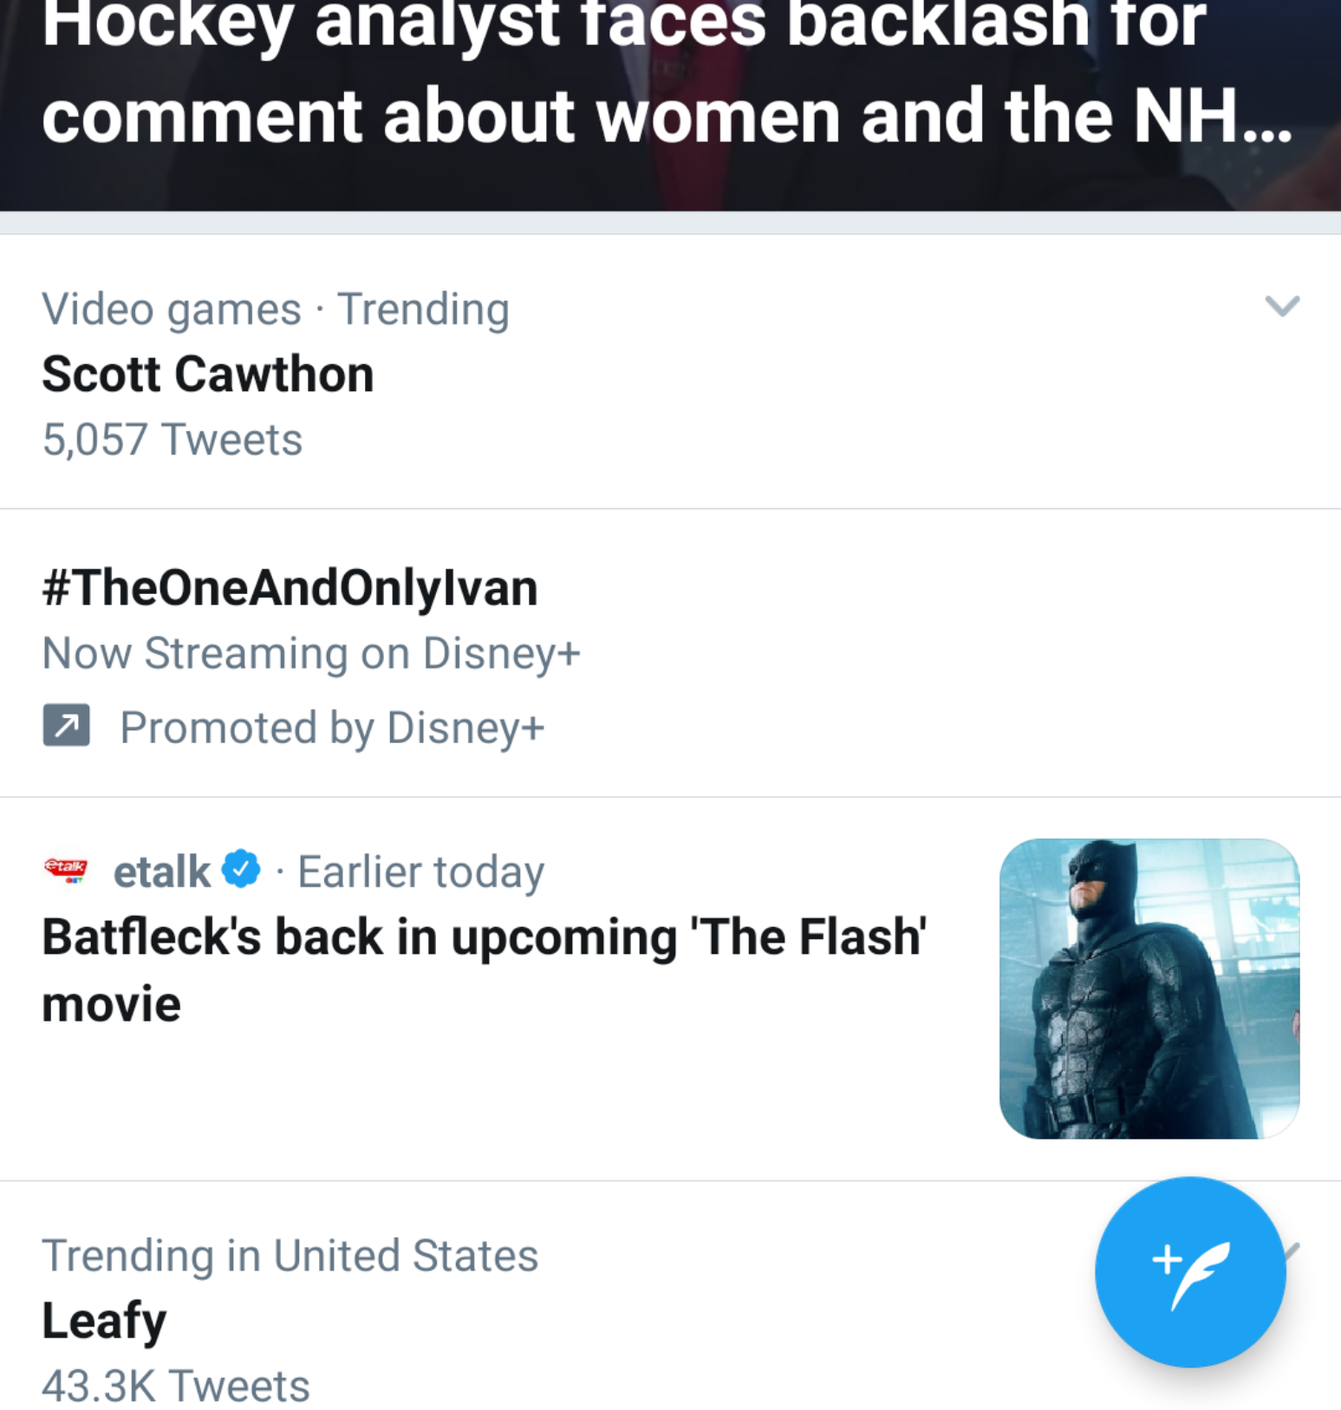Click the blue verified badge next to etalk
This screenshot has width=1341, height=1410.
(241, 869)
